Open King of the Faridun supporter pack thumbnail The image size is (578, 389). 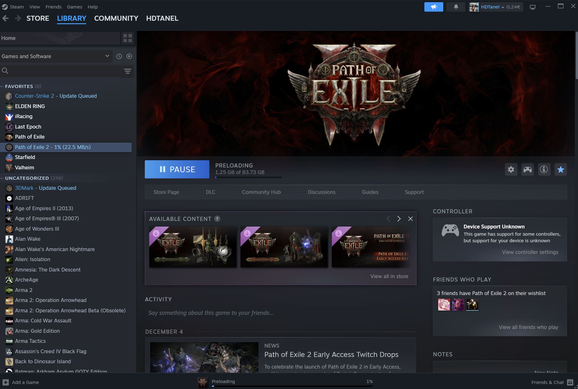tap(193, 247)
